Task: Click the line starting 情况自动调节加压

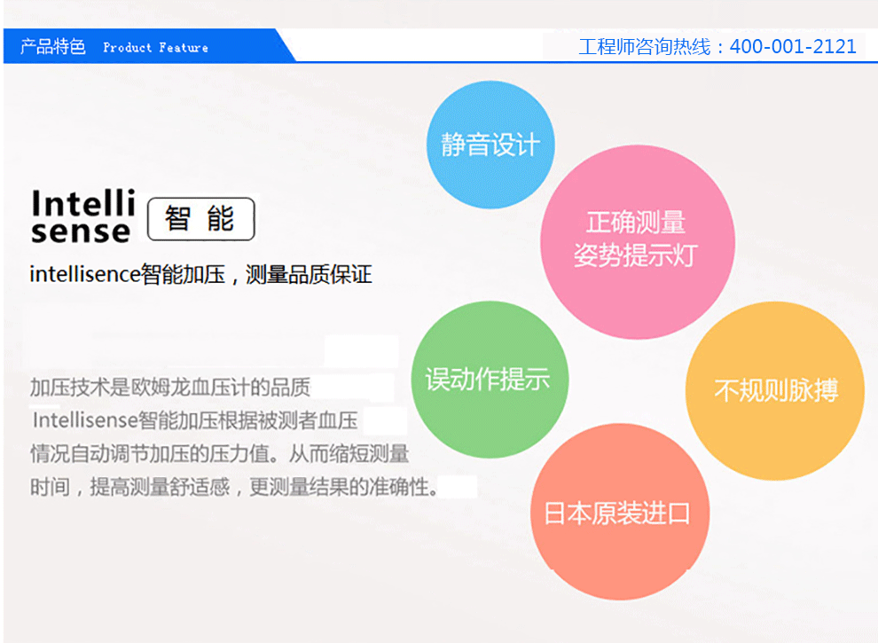Action: [x=219, y=453]
